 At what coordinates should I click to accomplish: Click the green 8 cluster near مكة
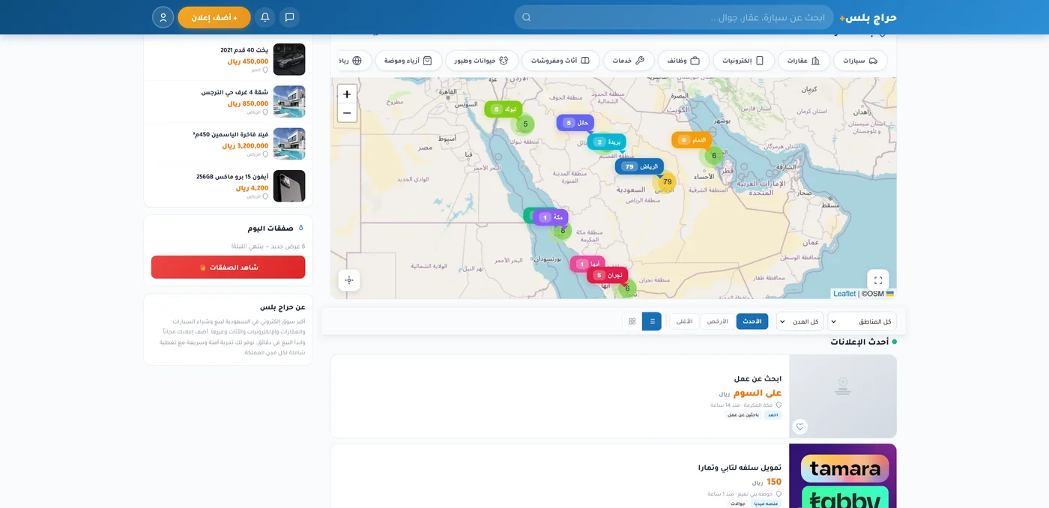[x=563, y=231]
